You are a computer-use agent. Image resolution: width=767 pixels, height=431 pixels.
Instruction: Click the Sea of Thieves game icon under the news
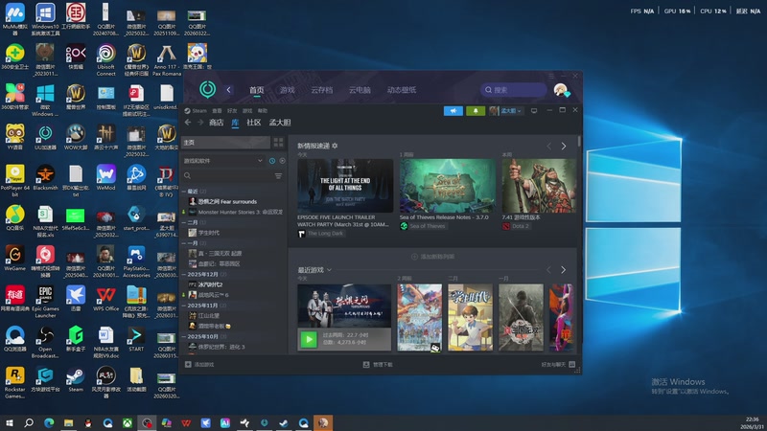[x=404, y=226]
